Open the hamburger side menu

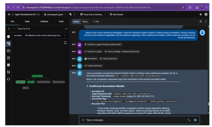tap(9, 14)
